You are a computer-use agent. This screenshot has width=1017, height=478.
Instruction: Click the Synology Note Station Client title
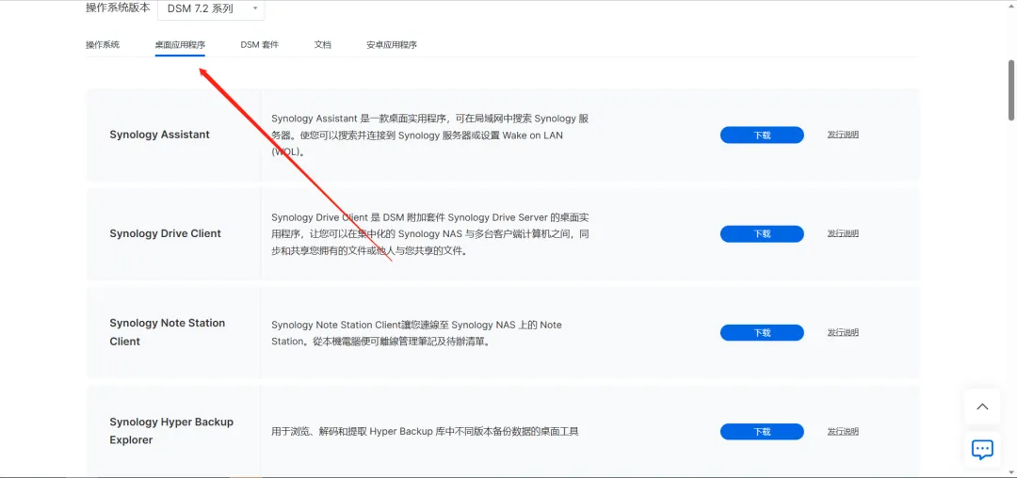tap(168, 332)
